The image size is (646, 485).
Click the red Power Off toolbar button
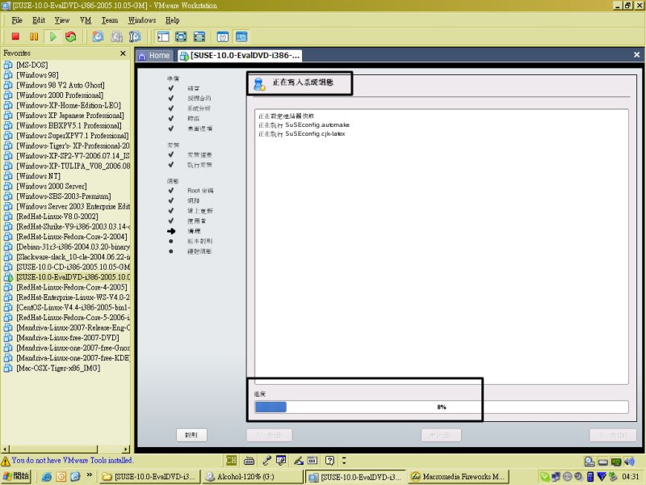pyautogui.click(x=15, y=36)
